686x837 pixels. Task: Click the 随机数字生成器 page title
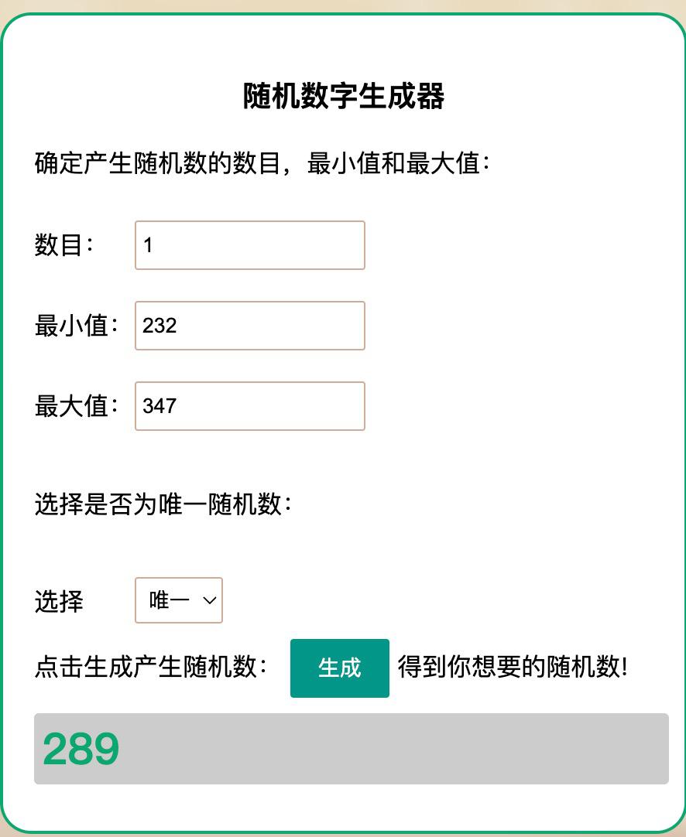(x=343, y=97)
